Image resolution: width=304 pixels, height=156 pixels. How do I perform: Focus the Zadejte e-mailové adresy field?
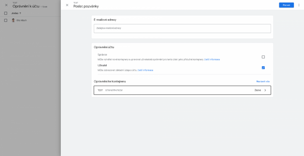pos(182,28)
